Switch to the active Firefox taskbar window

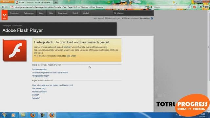click(x=52, y=115)
